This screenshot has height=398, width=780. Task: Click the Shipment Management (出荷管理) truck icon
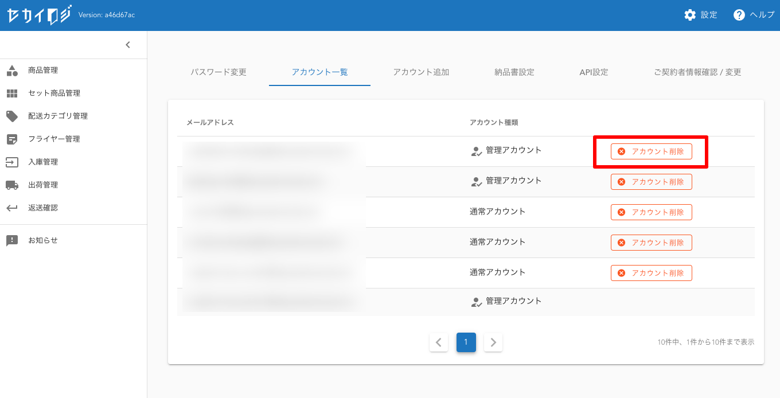12,185
